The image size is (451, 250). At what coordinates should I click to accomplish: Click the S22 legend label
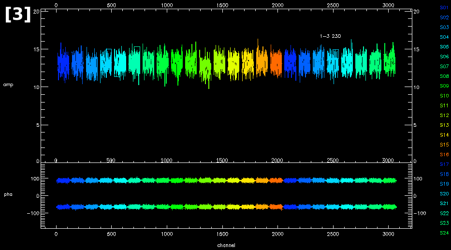coord(444,214)
